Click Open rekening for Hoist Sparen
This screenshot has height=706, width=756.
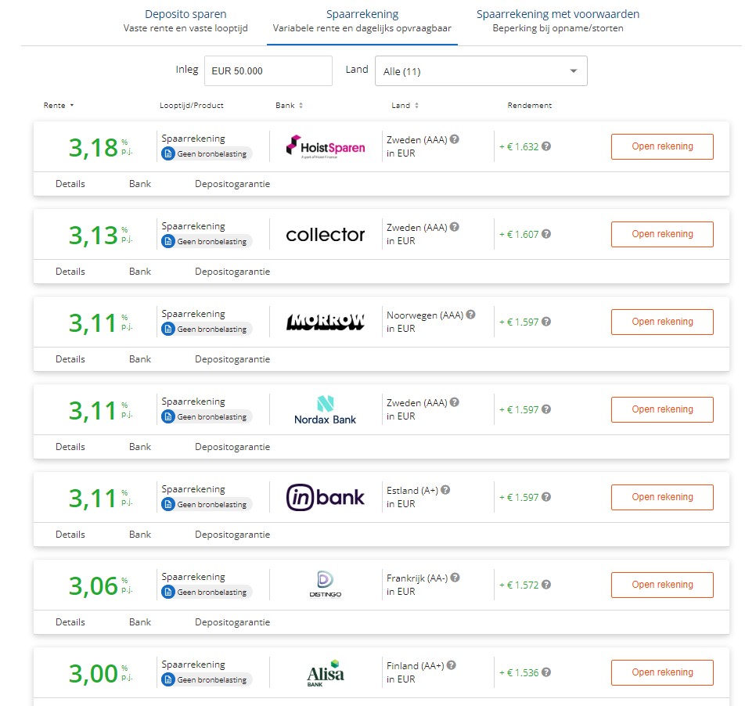(x=661, y=146)
